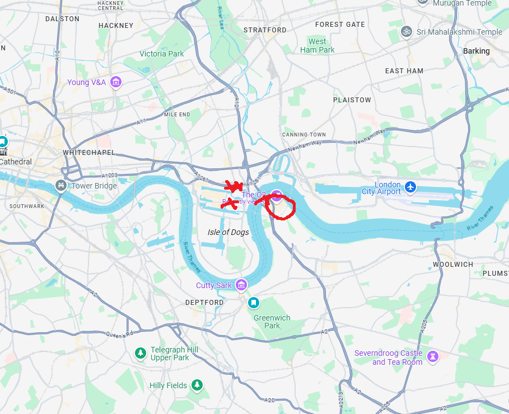
Task: Click the Hilly Fields park tree icon
Action: [x=197, y=385]
